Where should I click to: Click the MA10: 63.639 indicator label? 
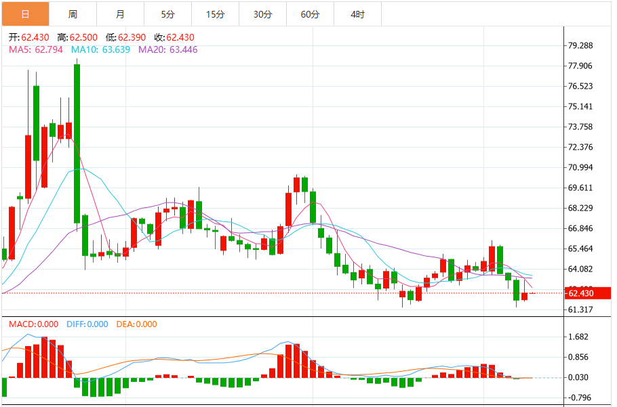point(101,49)
